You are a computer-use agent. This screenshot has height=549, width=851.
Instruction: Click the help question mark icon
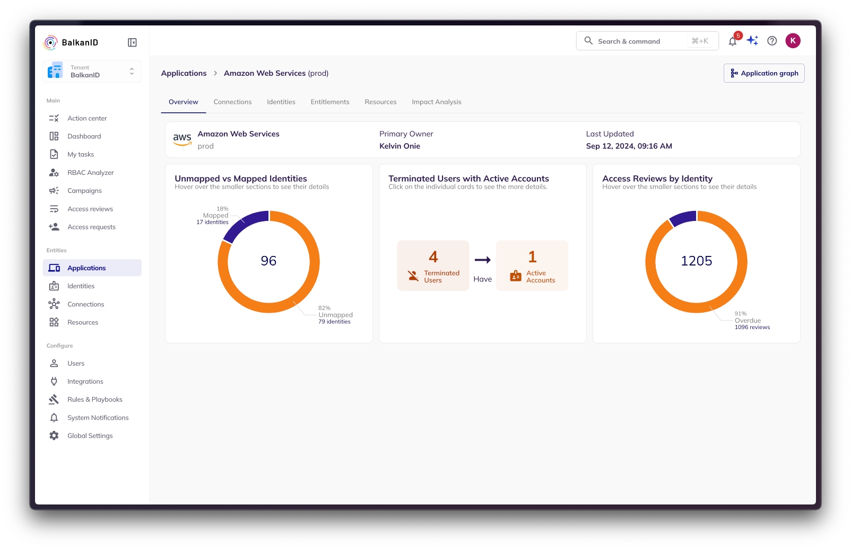772,41
